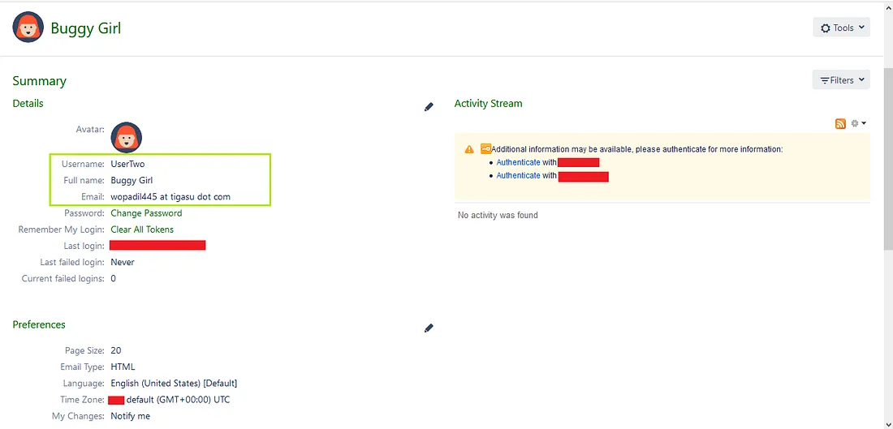Click the filter lines icon in Filters button
Image resolution: width=893 pixels, height=429 pixels.
click(x=825, y=80)
